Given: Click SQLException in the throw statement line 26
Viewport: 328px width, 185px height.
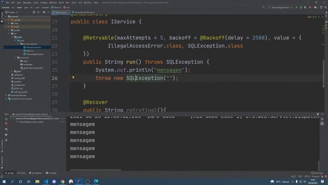Looking at the screenshot, I should click(x=145, y=78).
